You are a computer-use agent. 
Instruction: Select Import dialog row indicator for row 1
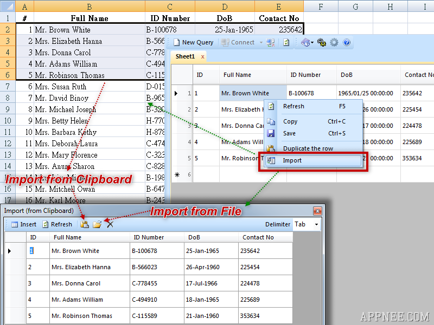click(16, 251)
